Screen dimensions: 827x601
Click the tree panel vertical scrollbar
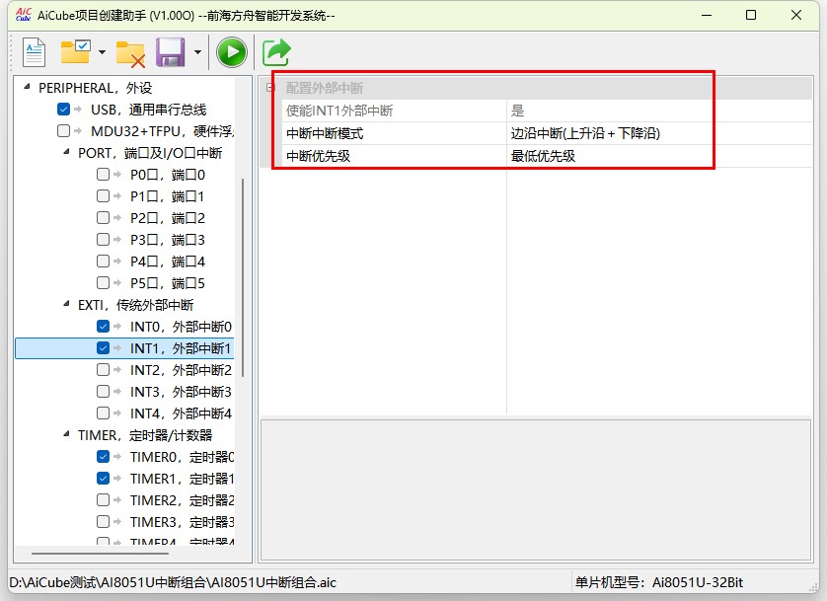pyautogui.click(x=243, y=277)
